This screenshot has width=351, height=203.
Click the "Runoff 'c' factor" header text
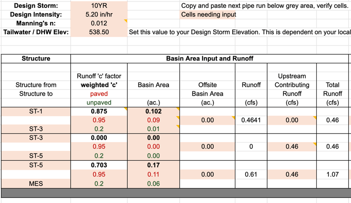pos(99,76)
